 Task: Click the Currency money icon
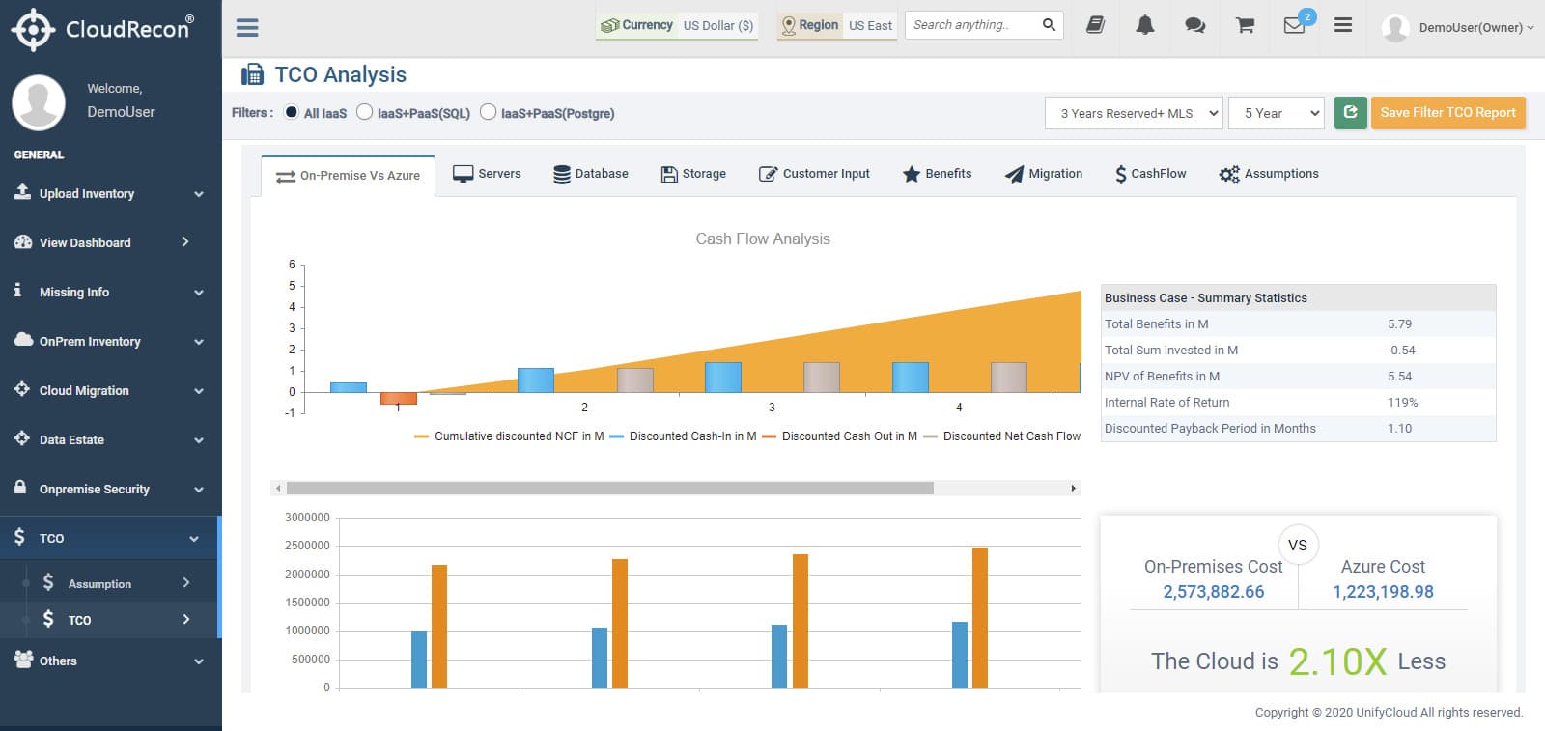tap(609, 25)
